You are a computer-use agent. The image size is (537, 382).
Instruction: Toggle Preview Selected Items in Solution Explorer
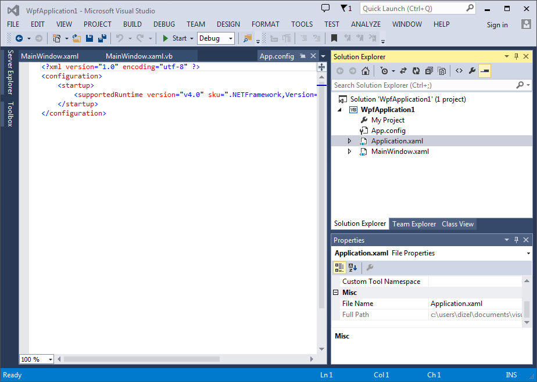[485, 71]
